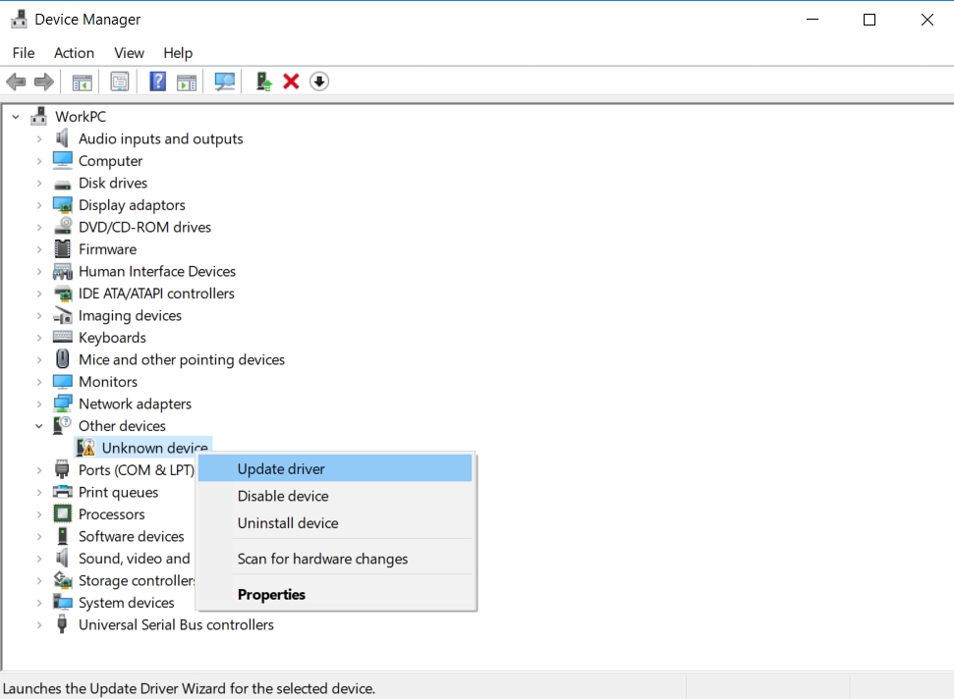Maximize the Device Manager window
This screenshot has width=954, height=699.
[x=870, y=20]
